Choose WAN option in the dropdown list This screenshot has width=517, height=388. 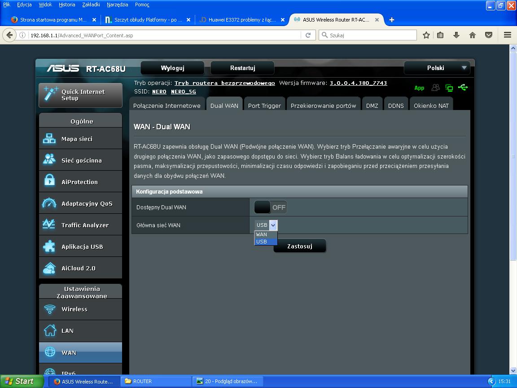(x=262, y=234)
